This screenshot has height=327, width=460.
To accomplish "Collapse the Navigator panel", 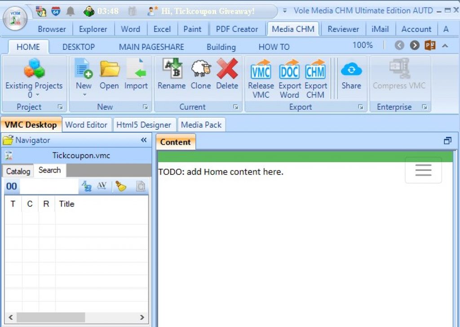I will coord(144,140).
